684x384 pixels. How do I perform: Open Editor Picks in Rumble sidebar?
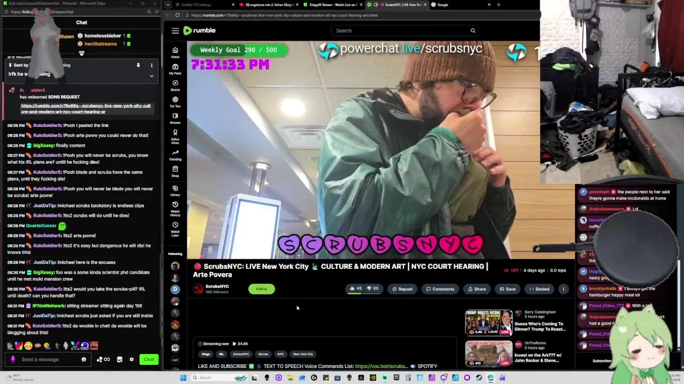tap(175, 137)
